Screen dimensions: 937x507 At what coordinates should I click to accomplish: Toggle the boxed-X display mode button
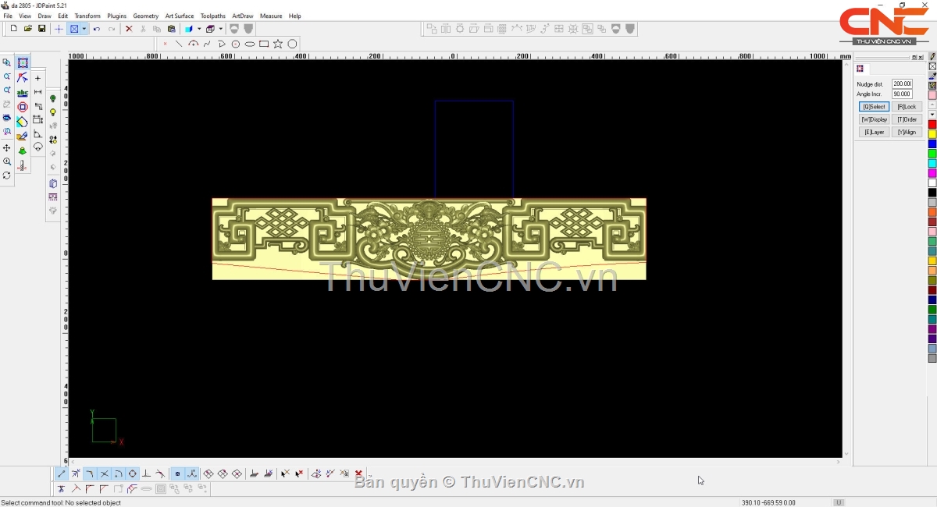pos(74,29)
